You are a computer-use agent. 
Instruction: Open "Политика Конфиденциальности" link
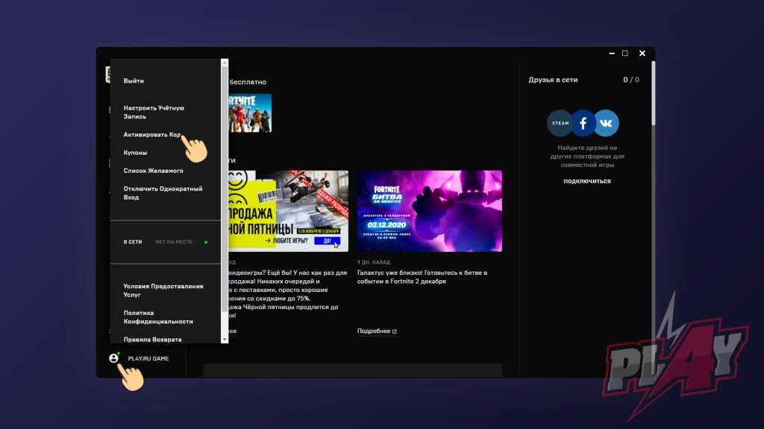(158, 317)
